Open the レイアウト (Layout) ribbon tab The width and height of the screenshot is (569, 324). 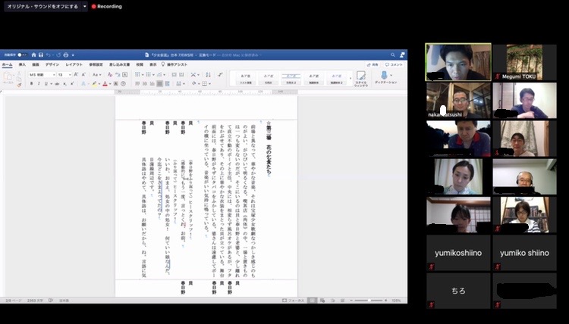coord(74,64)
